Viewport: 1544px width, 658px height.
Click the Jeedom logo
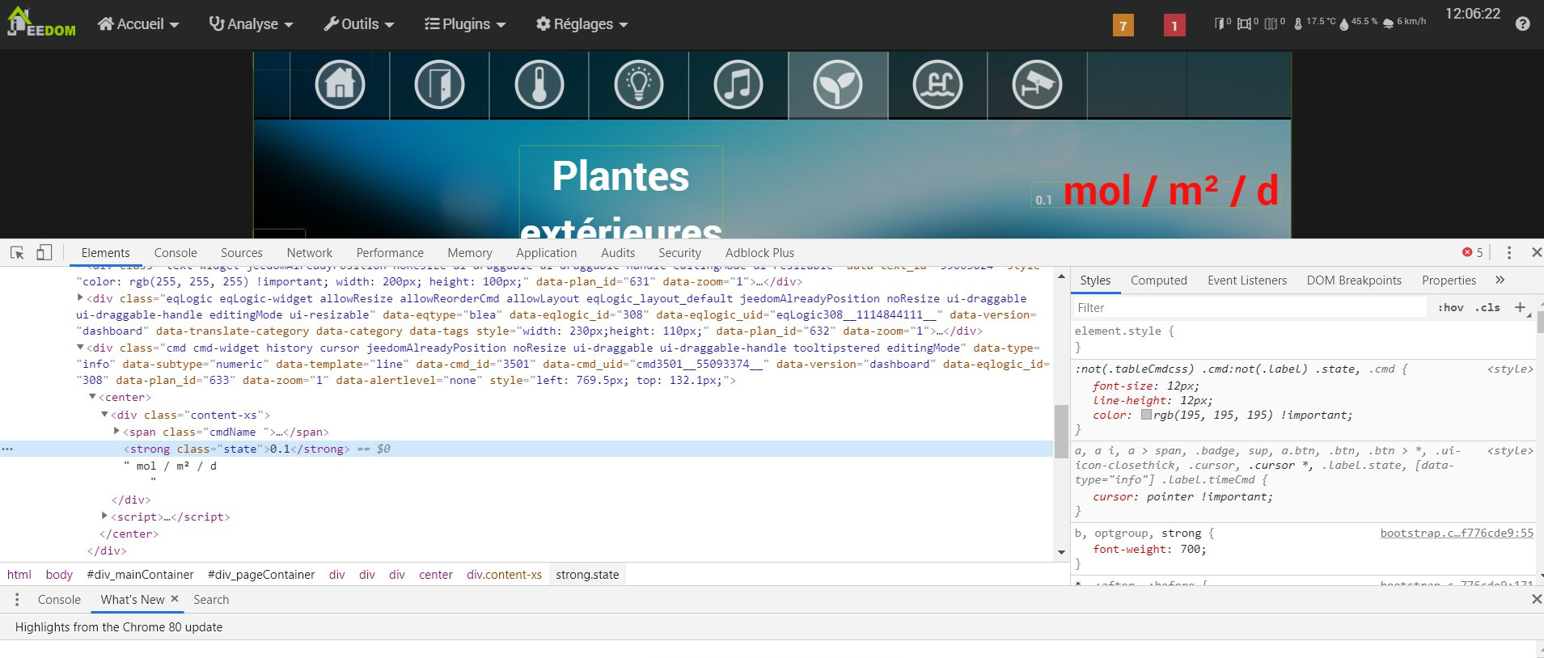click(x=41, y=23)
